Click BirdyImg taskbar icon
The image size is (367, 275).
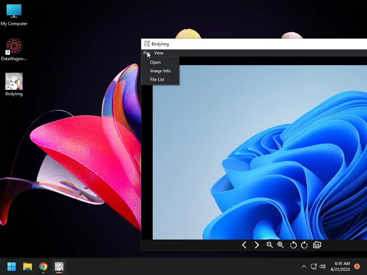click(59, 266)
